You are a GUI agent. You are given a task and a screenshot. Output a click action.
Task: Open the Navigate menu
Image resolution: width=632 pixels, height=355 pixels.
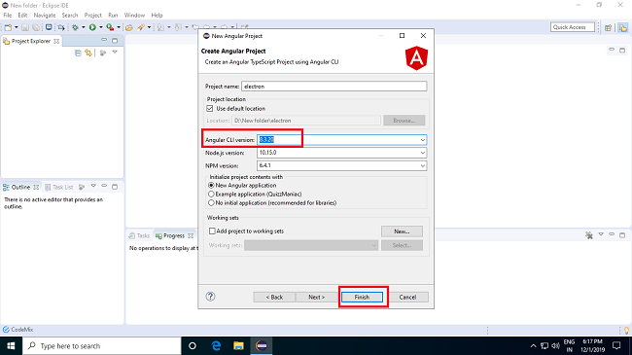click(45, 16)
